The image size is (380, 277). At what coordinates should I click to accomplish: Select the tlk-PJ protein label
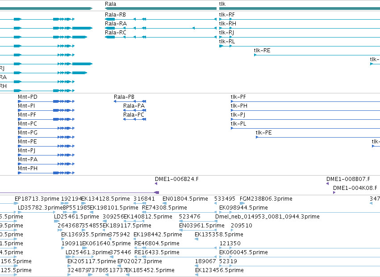click(238, 115)
